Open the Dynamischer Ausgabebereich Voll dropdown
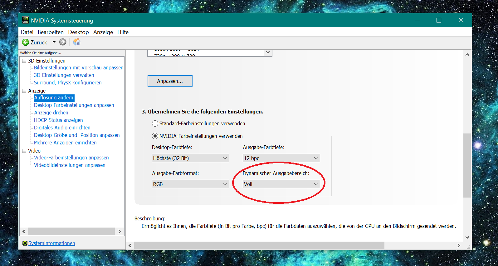The height and width of the screenshot is (266, 498). 281,184
